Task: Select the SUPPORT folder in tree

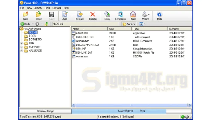Action: [35, 47]
